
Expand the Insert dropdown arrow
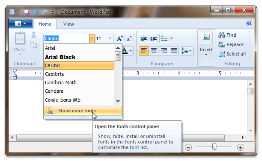[x=206, y=55]
